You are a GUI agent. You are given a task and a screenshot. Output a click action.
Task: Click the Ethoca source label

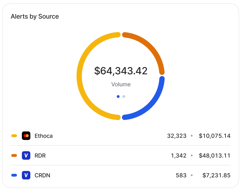(x=44, y=136)
